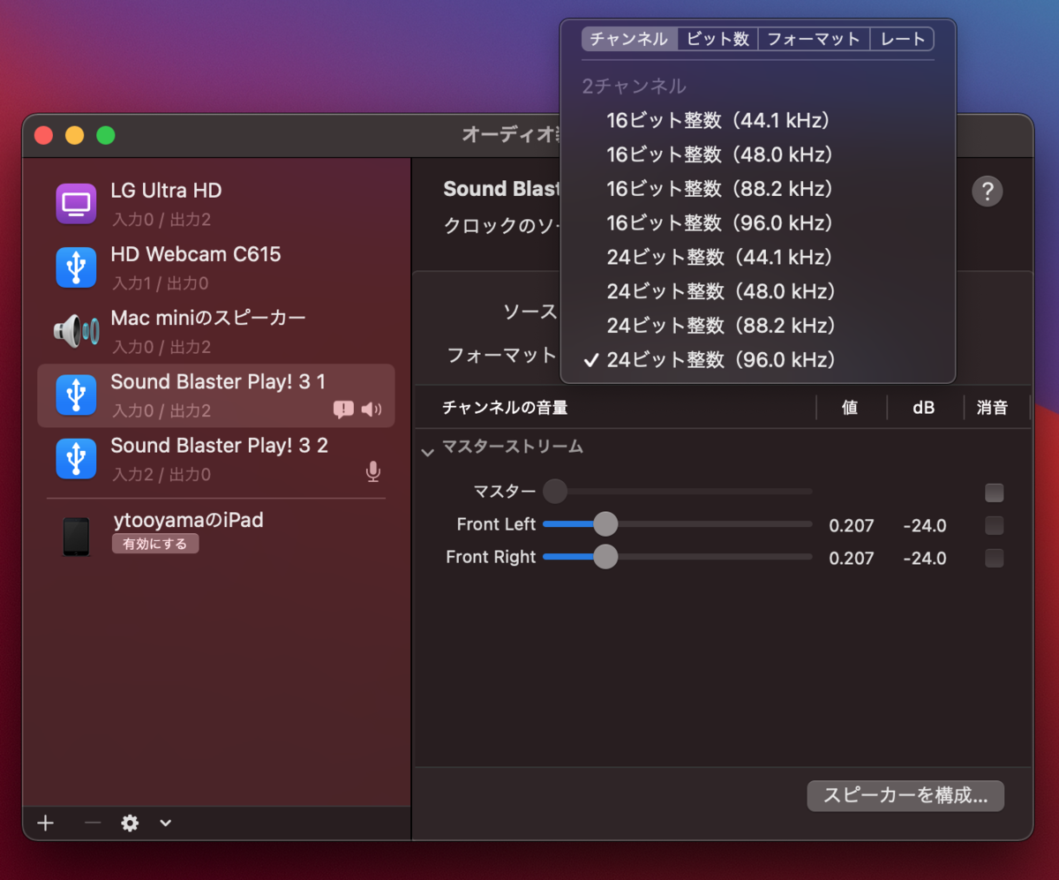The height and width of the screenshot is (880, 1059).
Task: Click the ytooyamaのiPad label
Action: (x=189, y=520)
